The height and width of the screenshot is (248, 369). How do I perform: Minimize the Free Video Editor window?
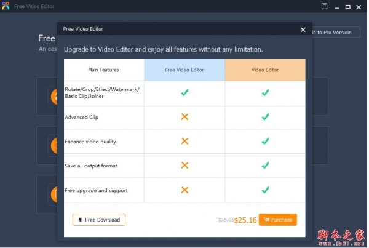[338, 7]
